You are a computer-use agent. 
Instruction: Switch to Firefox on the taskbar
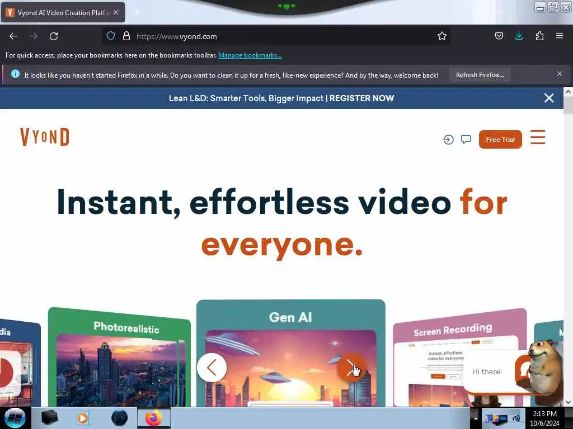tap(154, 418)
